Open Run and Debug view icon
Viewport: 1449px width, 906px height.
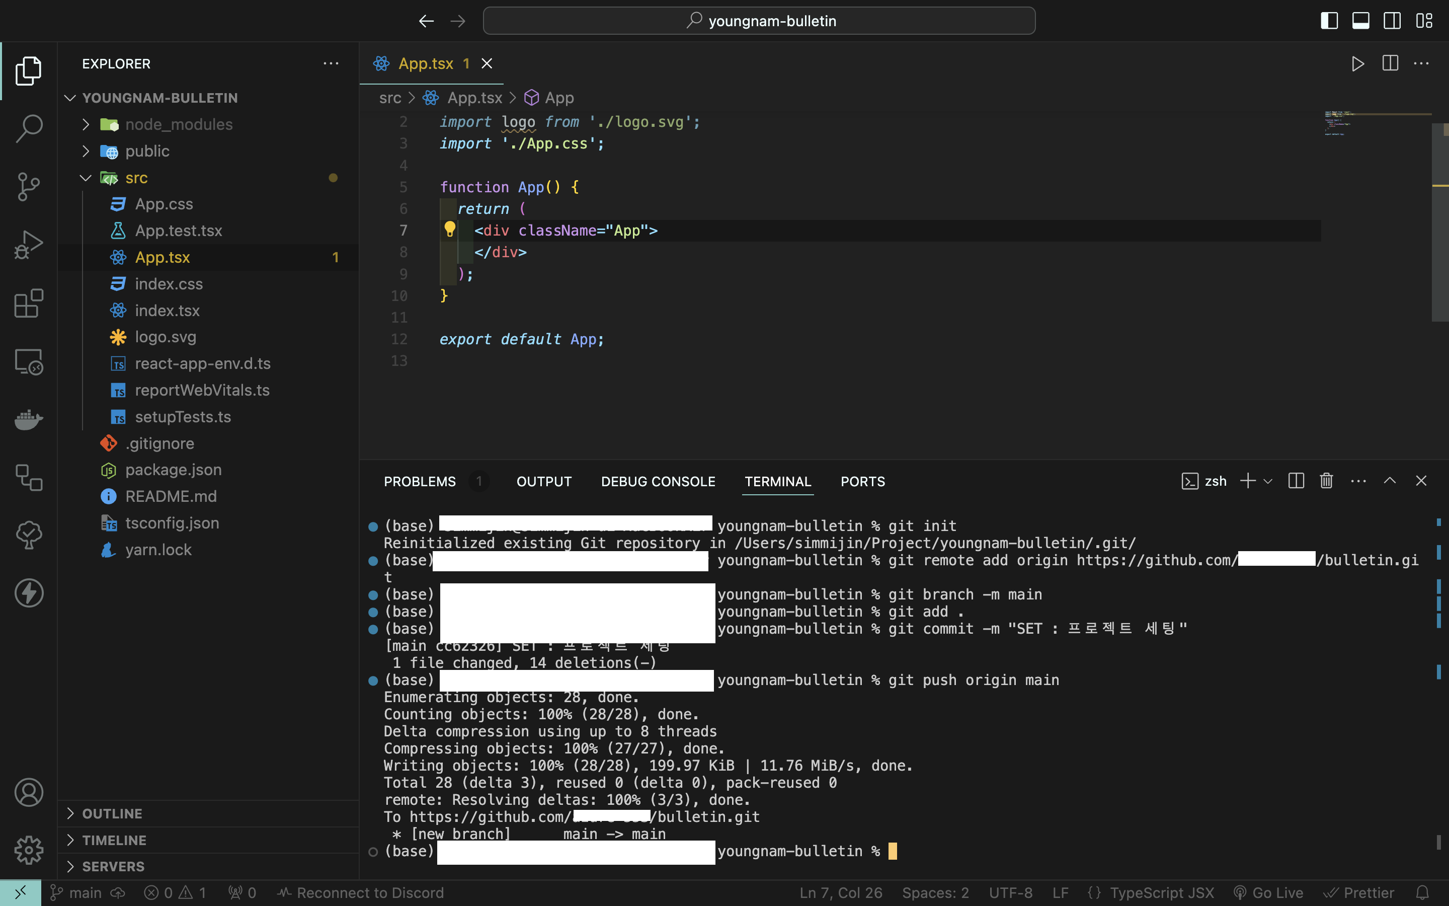tap(28, 245)
